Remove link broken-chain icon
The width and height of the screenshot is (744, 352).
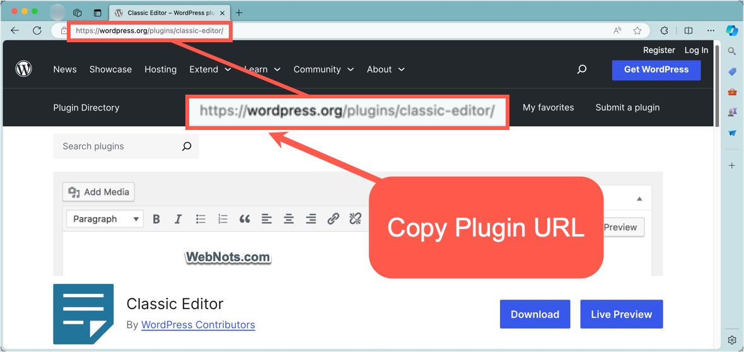pos(356,219)
